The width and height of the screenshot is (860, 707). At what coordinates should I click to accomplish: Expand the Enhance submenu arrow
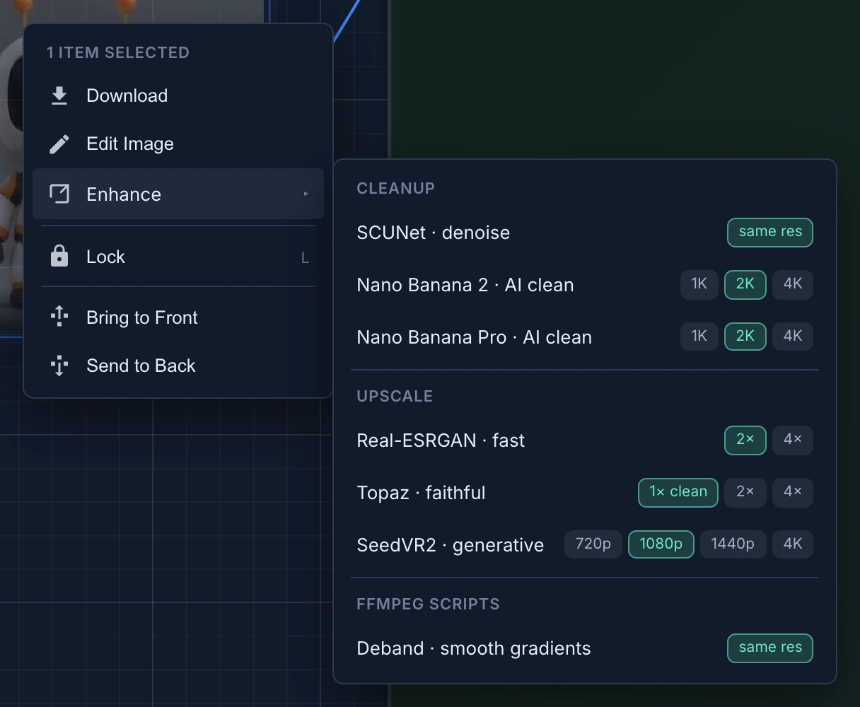tap(306, 194)
